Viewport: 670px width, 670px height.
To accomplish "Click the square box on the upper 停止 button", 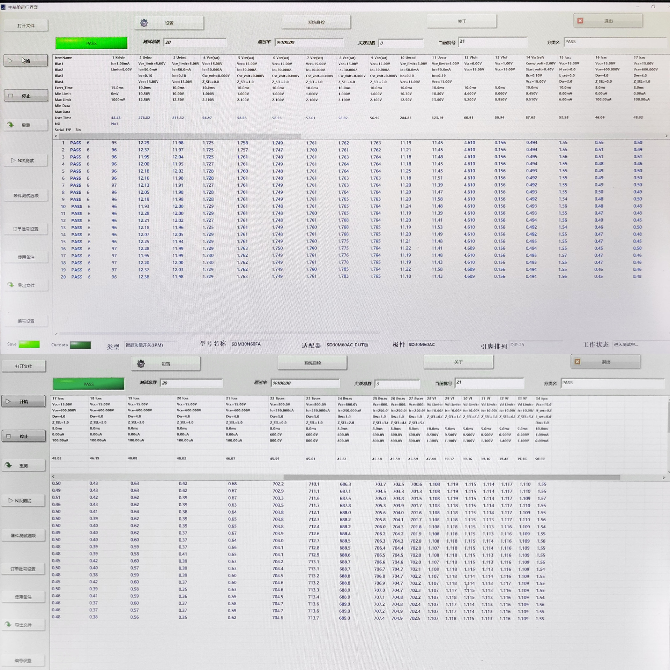I will point(10,96).
